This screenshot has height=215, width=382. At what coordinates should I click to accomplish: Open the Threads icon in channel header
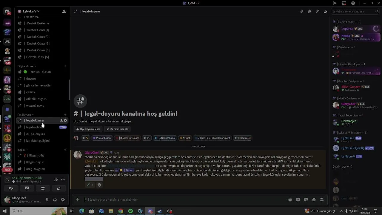(x=302, y=11)
